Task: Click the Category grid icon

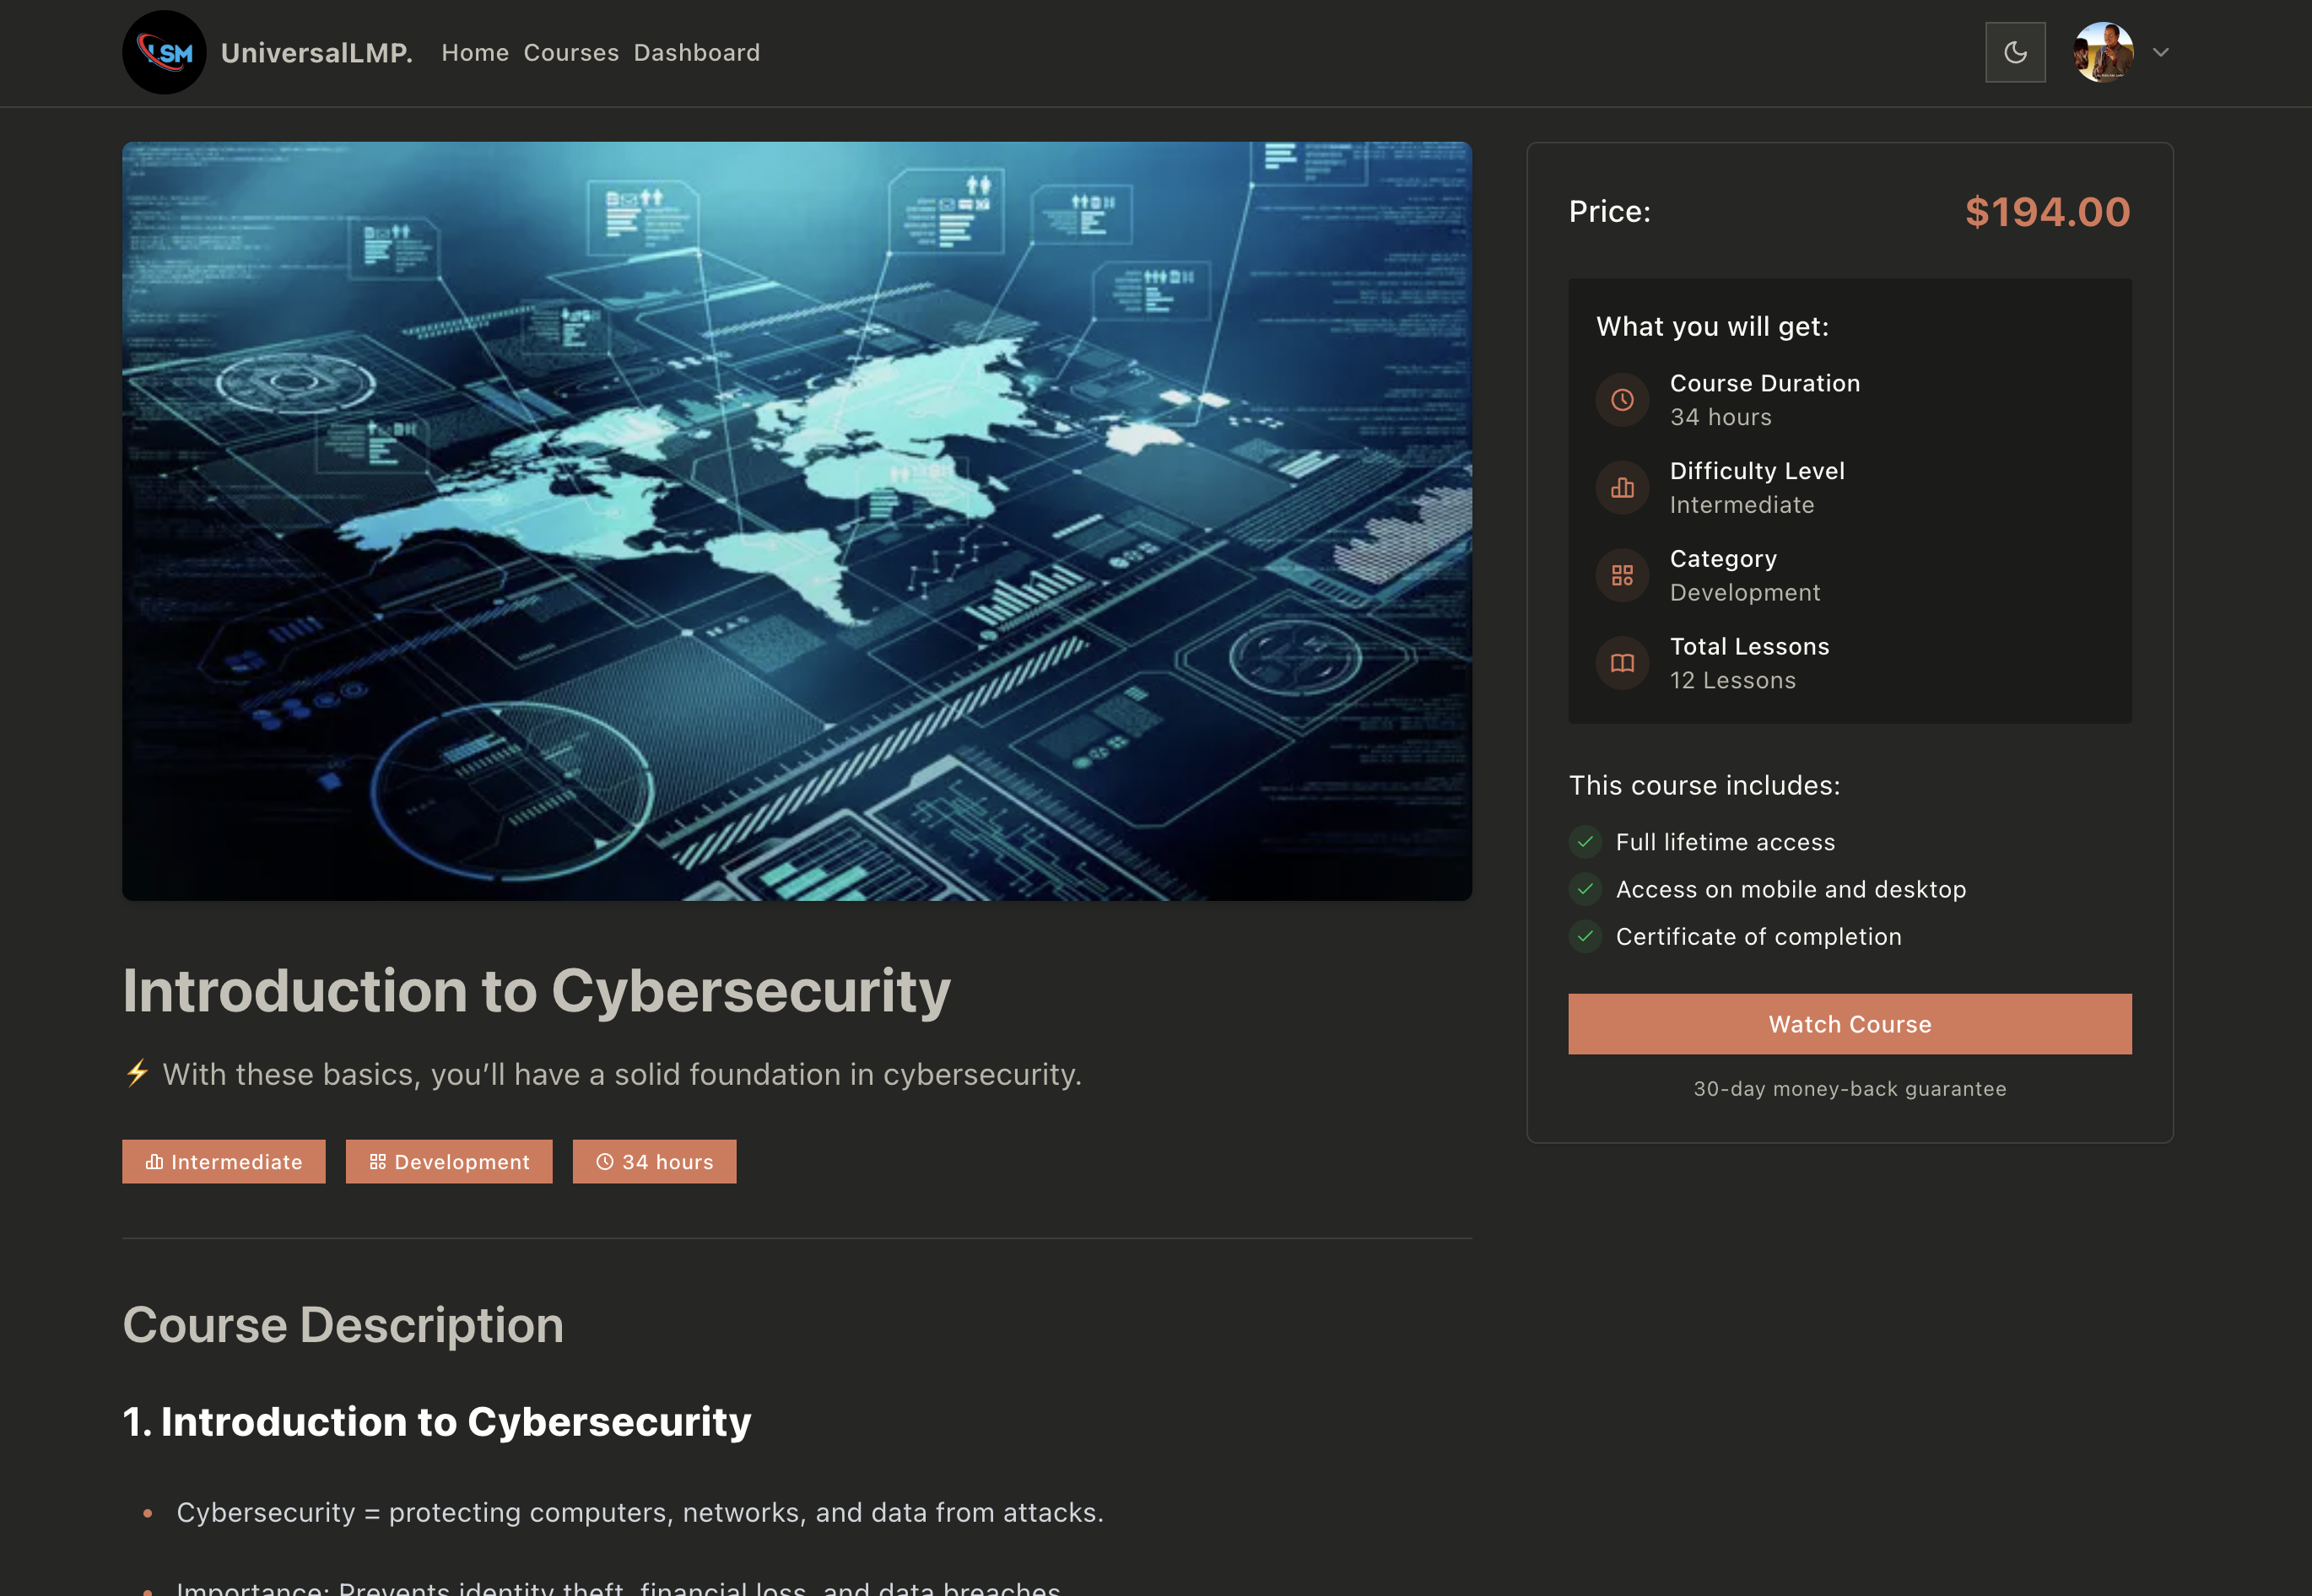Action: [1621, 575]
